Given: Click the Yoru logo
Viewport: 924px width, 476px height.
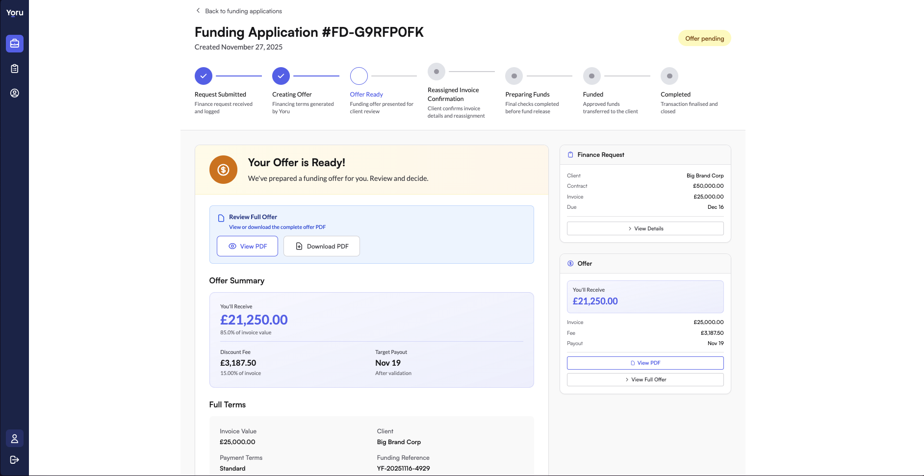Looking at the screenshot, I should tap(14, 13).
